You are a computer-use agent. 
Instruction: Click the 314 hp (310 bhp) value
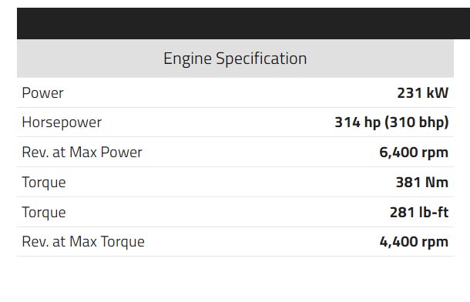pos(391,122)
